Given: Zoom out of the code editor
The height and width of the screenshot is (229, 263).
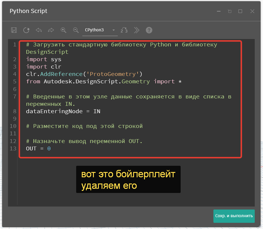Looking at the screenshot, I should tap(76, 30).
